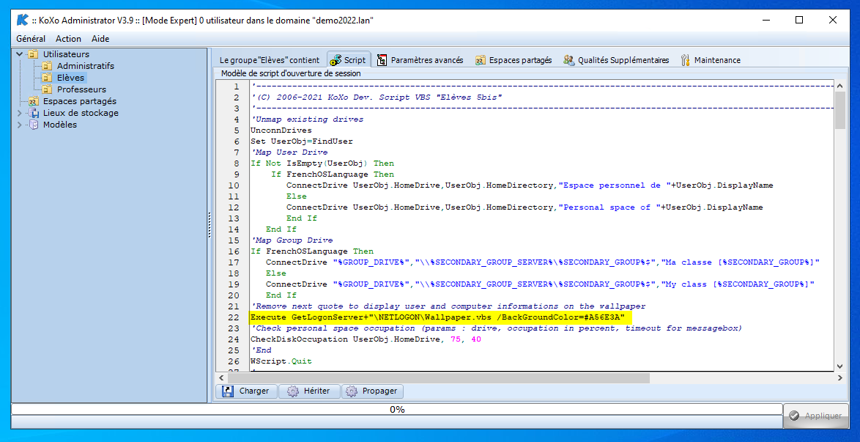The height and width of the screenshot is (442, 860).
Task: Click the ConnectDrive line with "Ma classe"
Action: tap(542, 262)
